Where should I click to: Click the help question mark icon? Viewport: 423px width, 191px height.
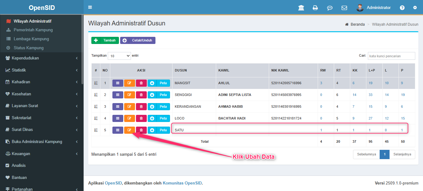coord(402,8)
